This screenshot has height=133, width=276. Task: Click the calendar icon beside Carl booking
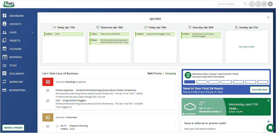(x=47, y=101)
